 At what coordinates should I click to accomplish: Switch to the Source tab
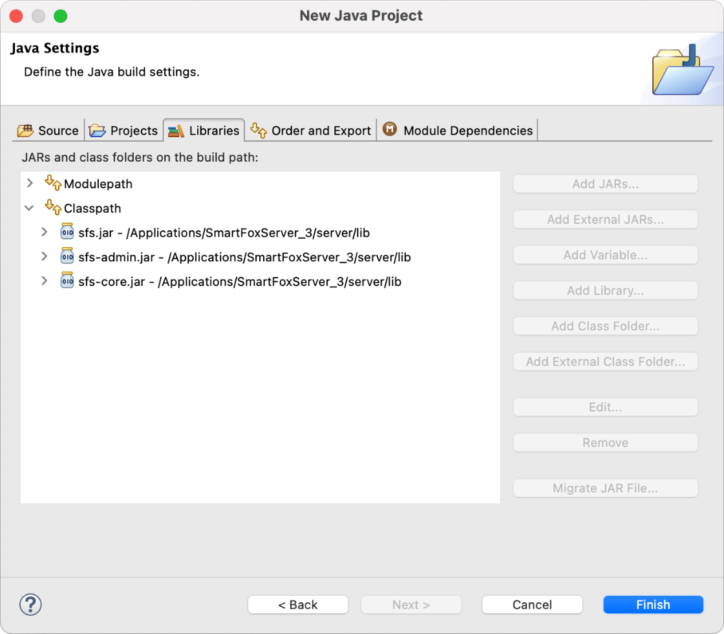click(x=48, y=130)
